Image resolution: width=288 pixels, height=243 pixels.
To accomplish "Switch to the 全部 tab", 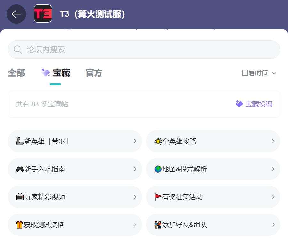I will (16, 73).
